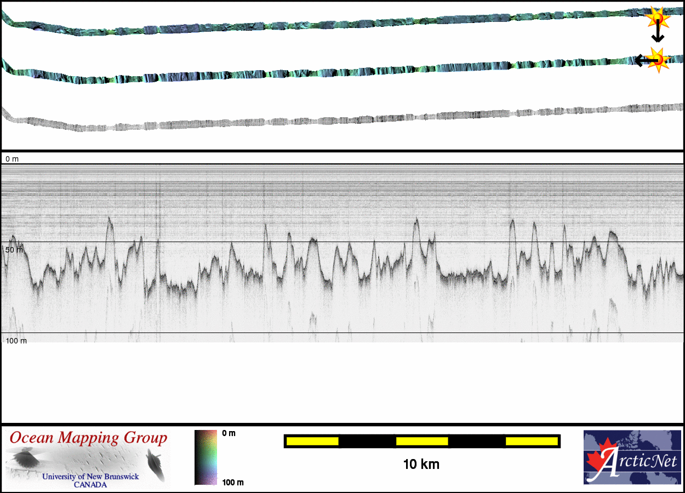Click the 0 m label beside color legend

tap(229, 433)
